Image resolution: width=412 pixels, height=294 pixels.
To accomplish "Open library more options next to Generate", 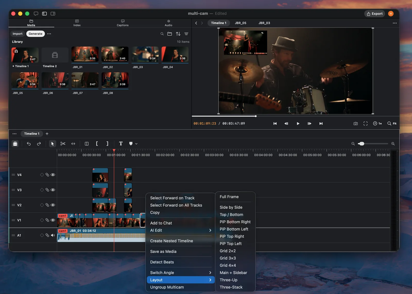I will 49,34.
